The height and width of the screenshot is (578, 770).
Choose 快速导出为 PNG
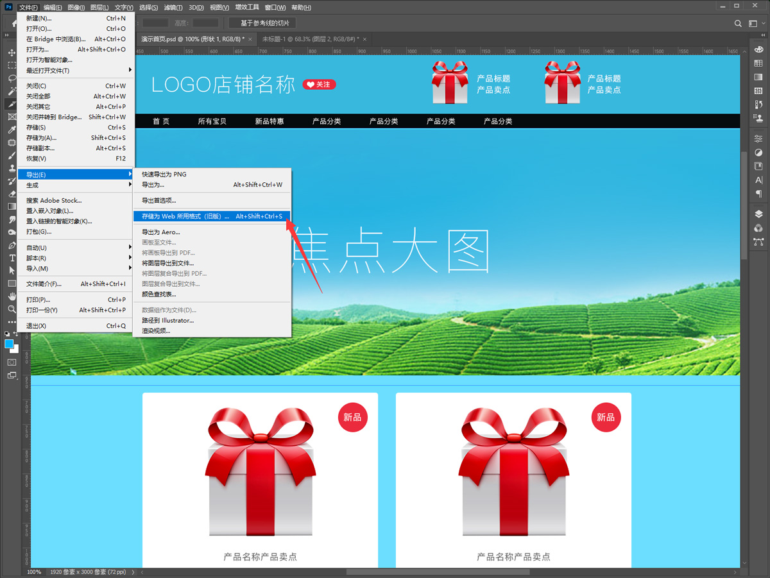tap(164, 174)
